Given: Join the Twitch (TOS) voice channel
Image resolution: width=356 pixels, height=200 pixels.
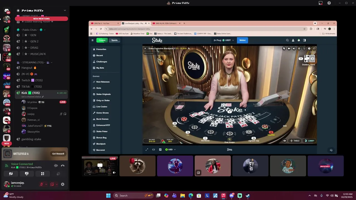Looking at the screenshot, I should click(x=41, y=80).
